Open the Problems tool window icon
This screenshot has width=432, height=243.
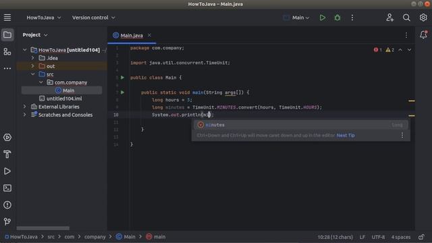pyautogui.click(x=7, y=205)
